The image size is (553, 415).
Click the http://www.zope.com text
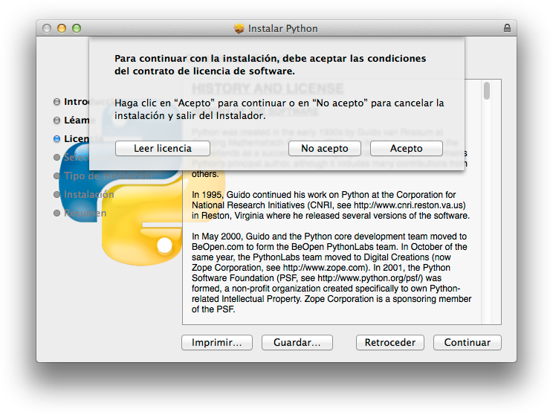(x=326, y=268)
